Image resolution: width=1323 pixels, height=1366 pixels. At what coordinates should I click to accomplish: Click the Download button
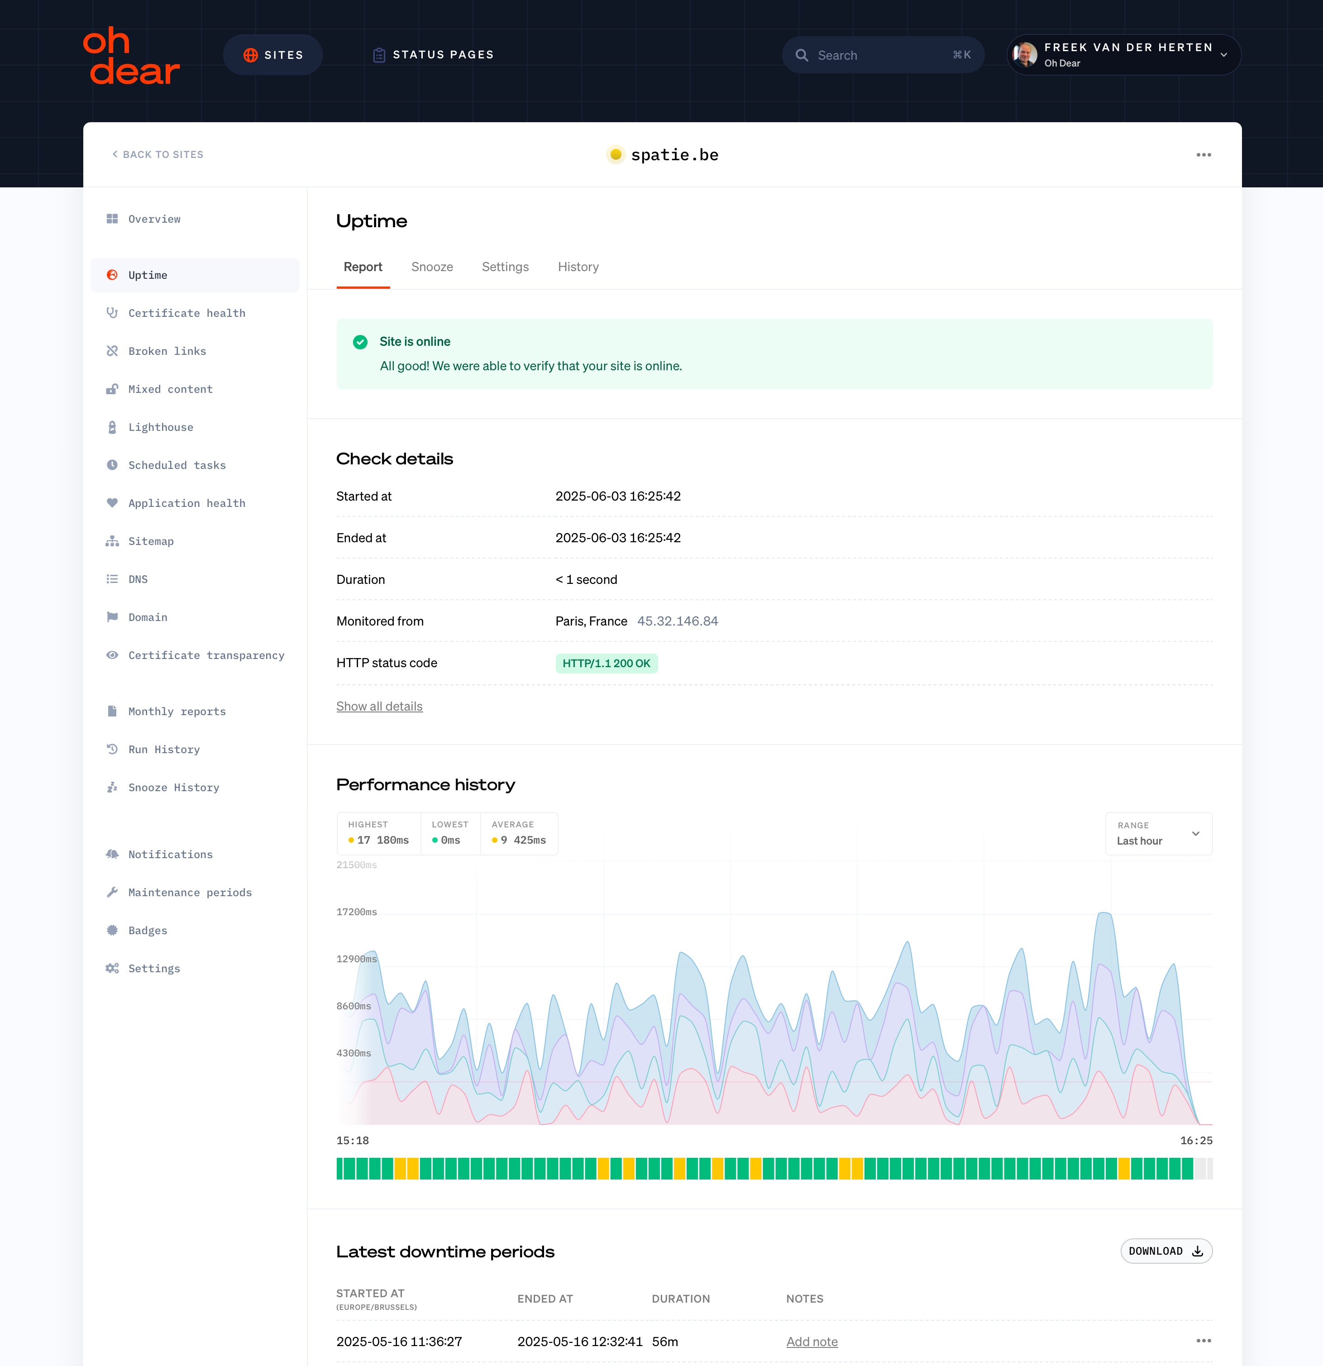click(1166, 1251)
